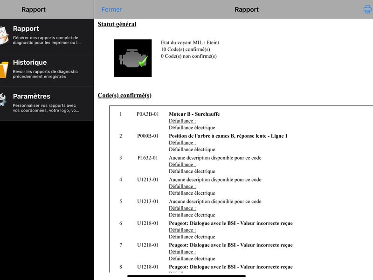The height and width of the screenshot is (280, 373).
Task: Tap the engine MIL status image
Action: pos(133,58)
